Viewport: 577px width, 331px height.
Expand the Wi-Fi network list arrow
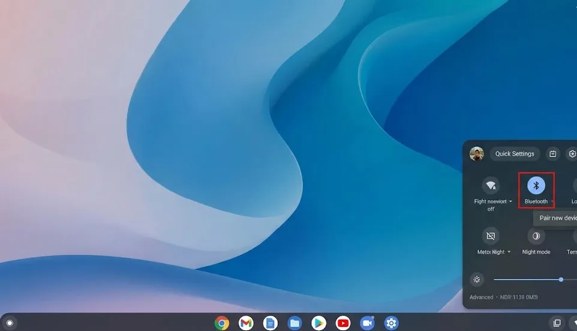[511, 201]
